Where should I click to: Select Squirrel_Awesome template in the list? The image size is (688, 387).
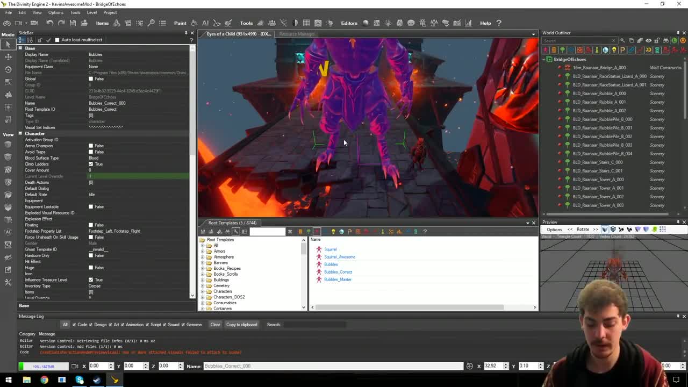pos(340,257)
